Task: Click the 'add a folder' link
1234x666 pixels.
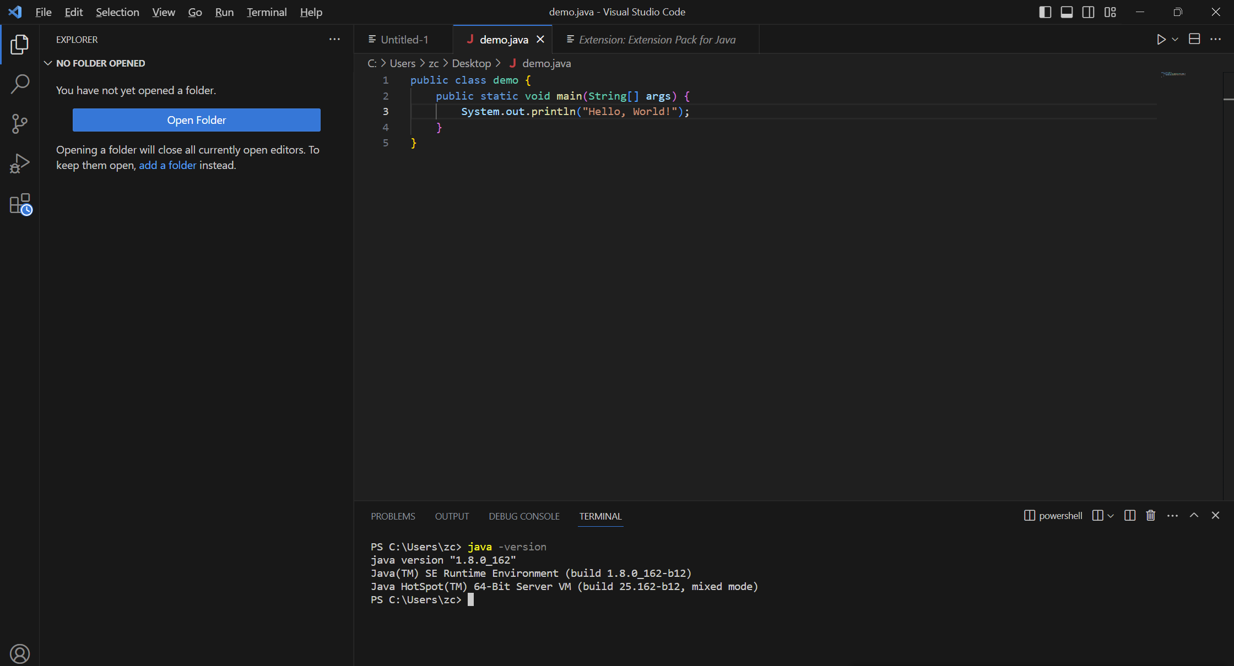Action: pos(167,165)
